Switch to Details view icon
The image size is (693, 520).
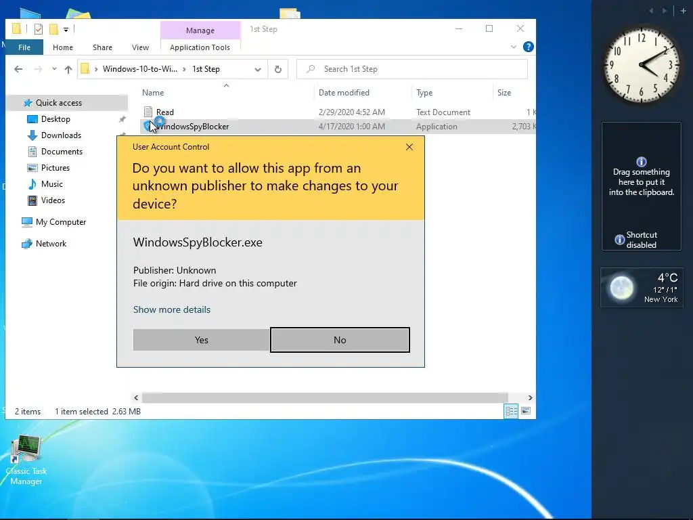[512, 411]
